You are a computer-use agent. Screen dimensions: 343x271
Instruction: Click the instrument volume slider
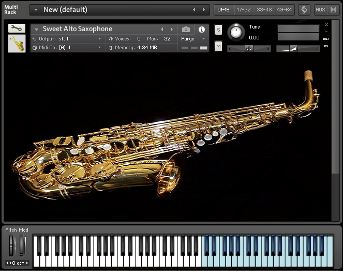298,49
